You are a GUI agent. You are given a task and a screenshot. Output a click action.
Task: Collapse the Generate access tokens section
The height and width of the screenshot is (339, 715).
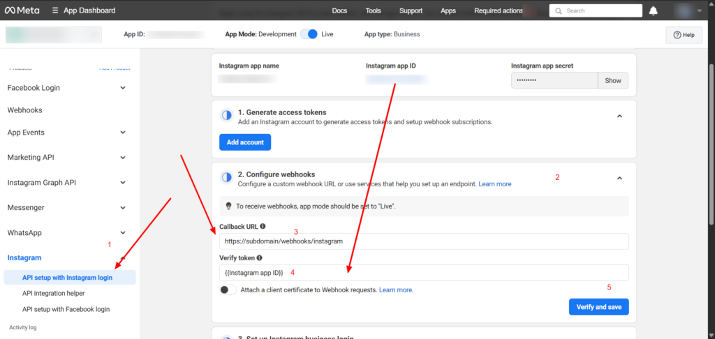(619, 116)
